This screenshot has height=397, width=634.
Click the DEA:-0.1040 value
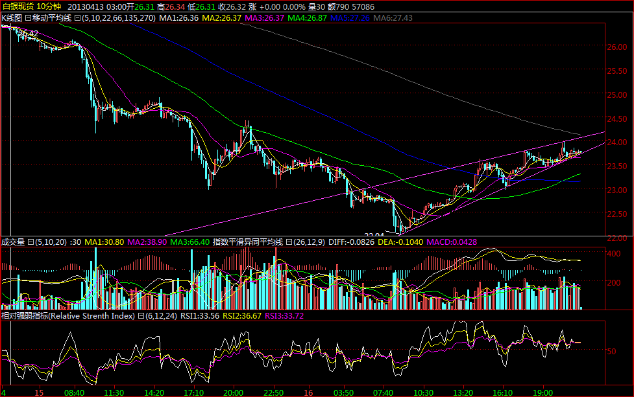click(400, 242)
